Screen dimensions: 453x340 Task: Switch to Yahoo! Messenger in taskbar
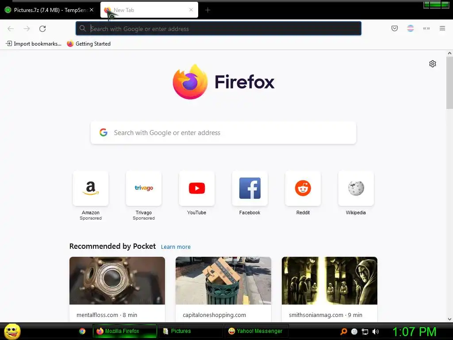tap(257, 331)
